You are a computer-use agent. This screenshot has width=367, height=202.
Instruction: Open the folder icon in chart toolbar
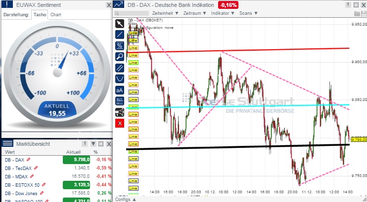coord(357,13)
